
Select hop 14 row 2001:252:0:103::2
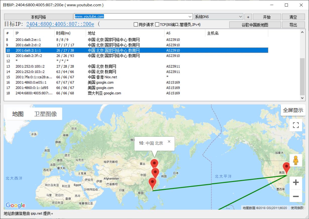pyautogui.click(x=137, y=72)
